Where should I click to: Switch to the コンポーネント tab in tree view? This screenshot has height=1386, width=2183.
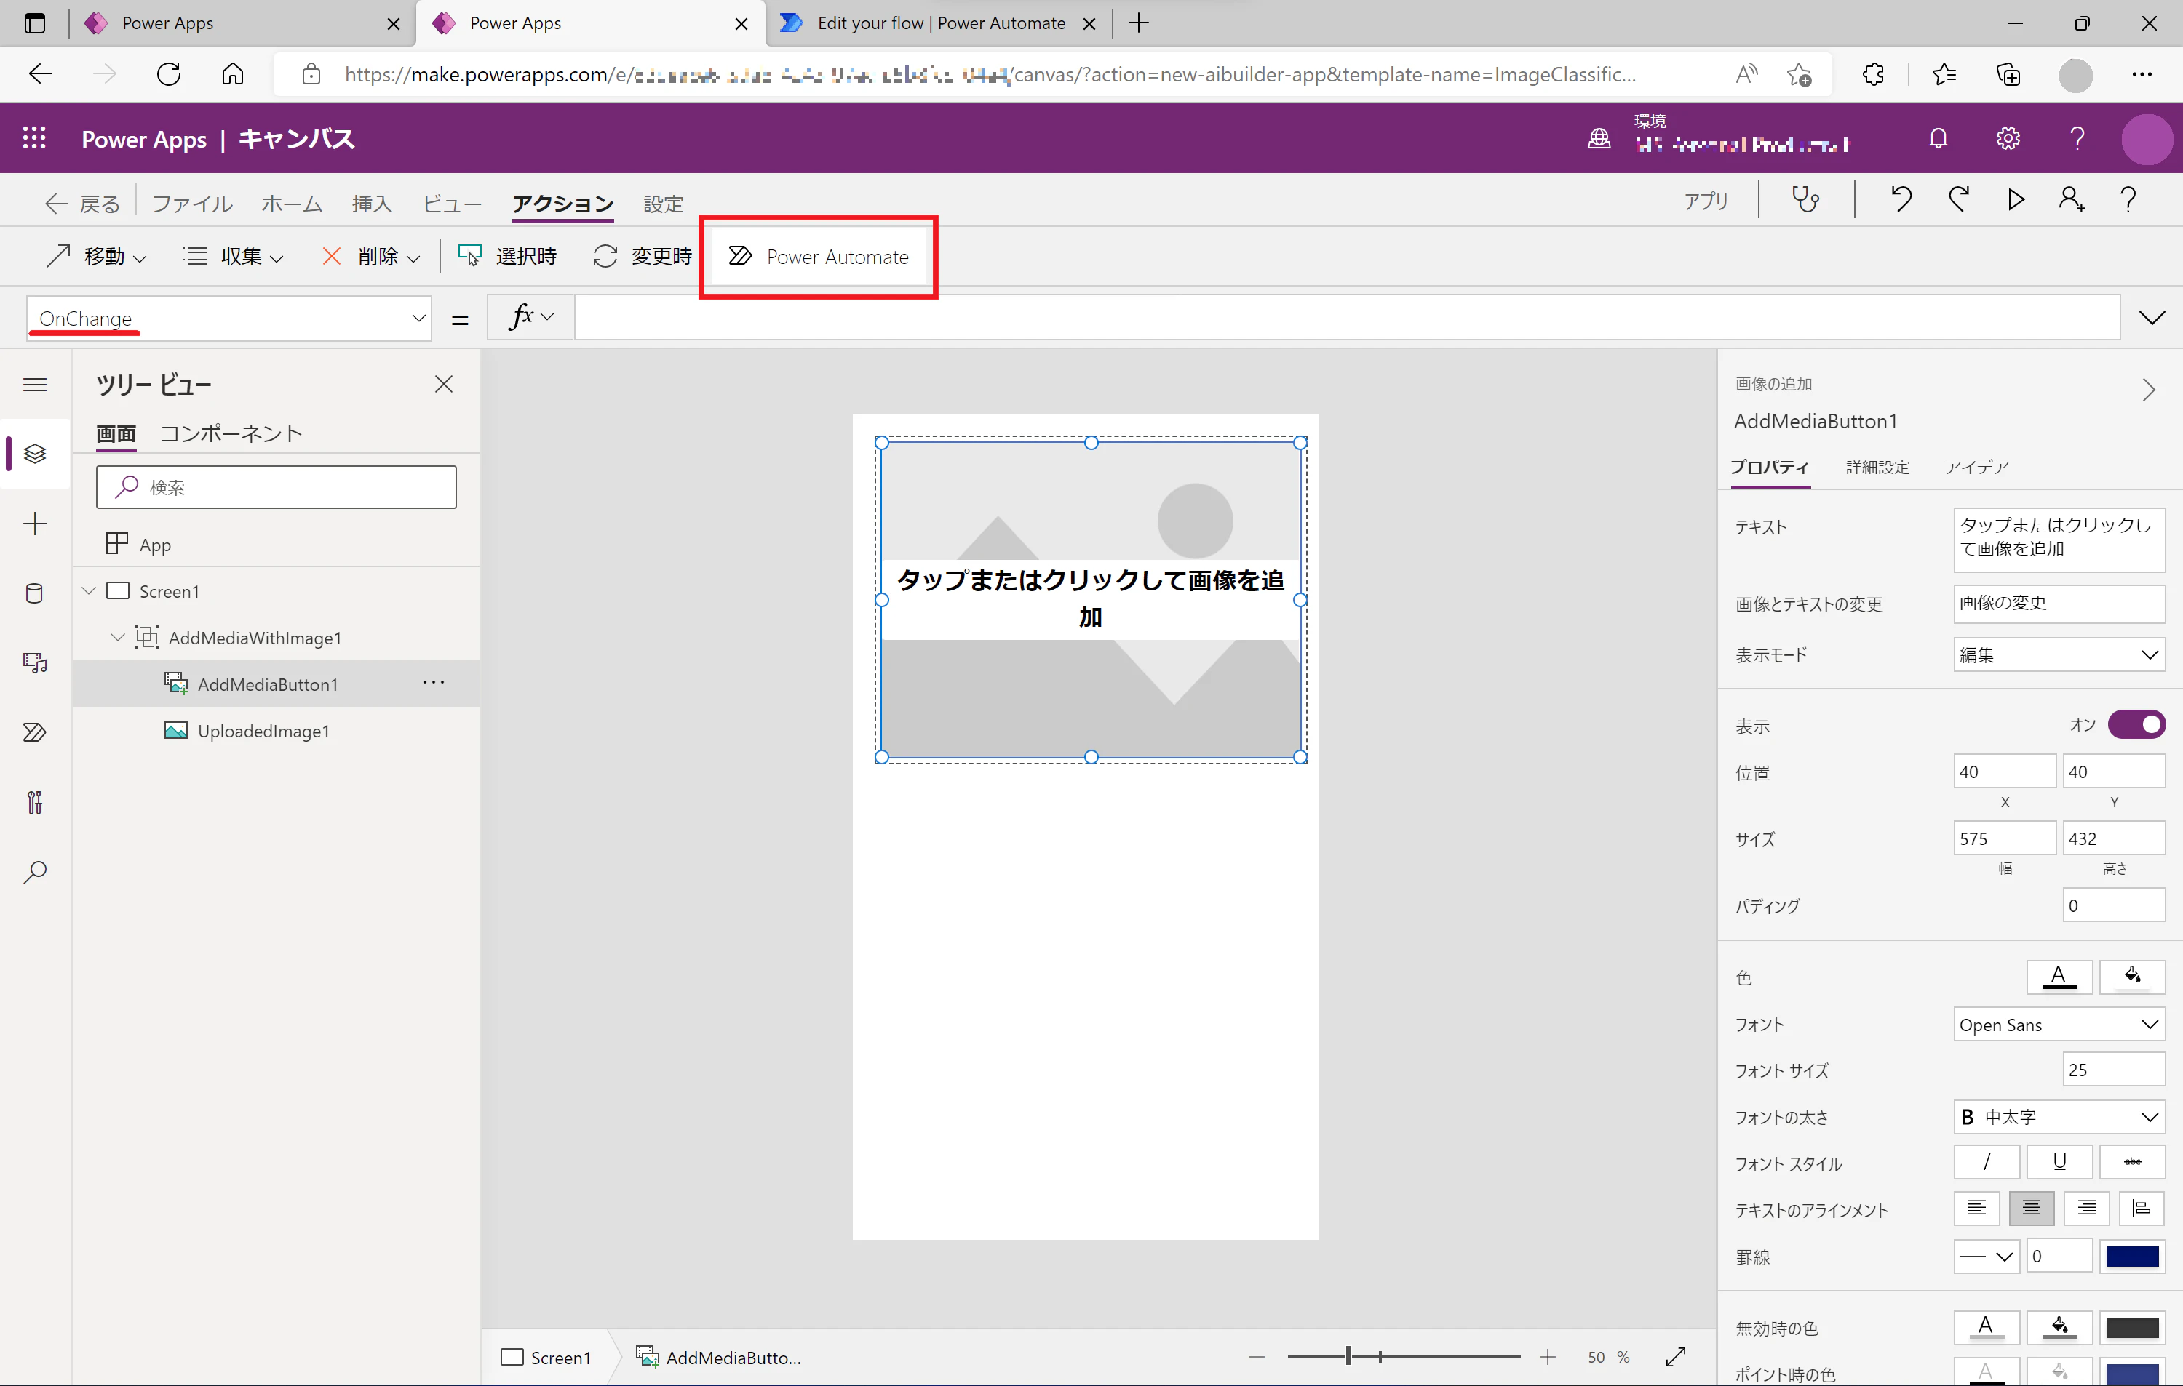pyautogui.click(x=231, y=433)
